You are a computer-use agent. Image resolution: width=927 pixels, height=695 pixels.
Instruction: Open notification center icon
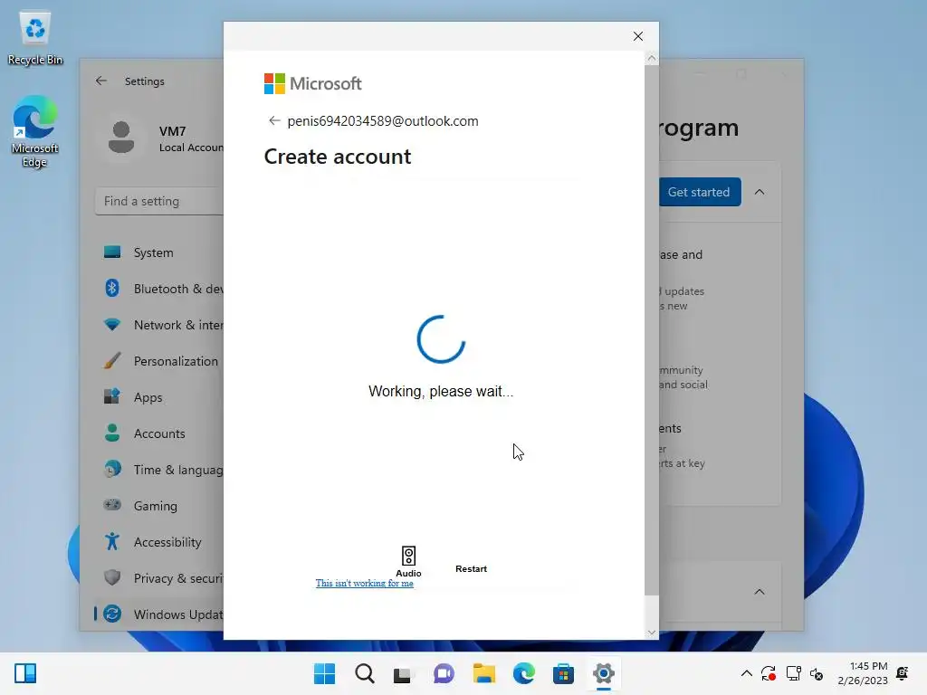pos(903,673)
